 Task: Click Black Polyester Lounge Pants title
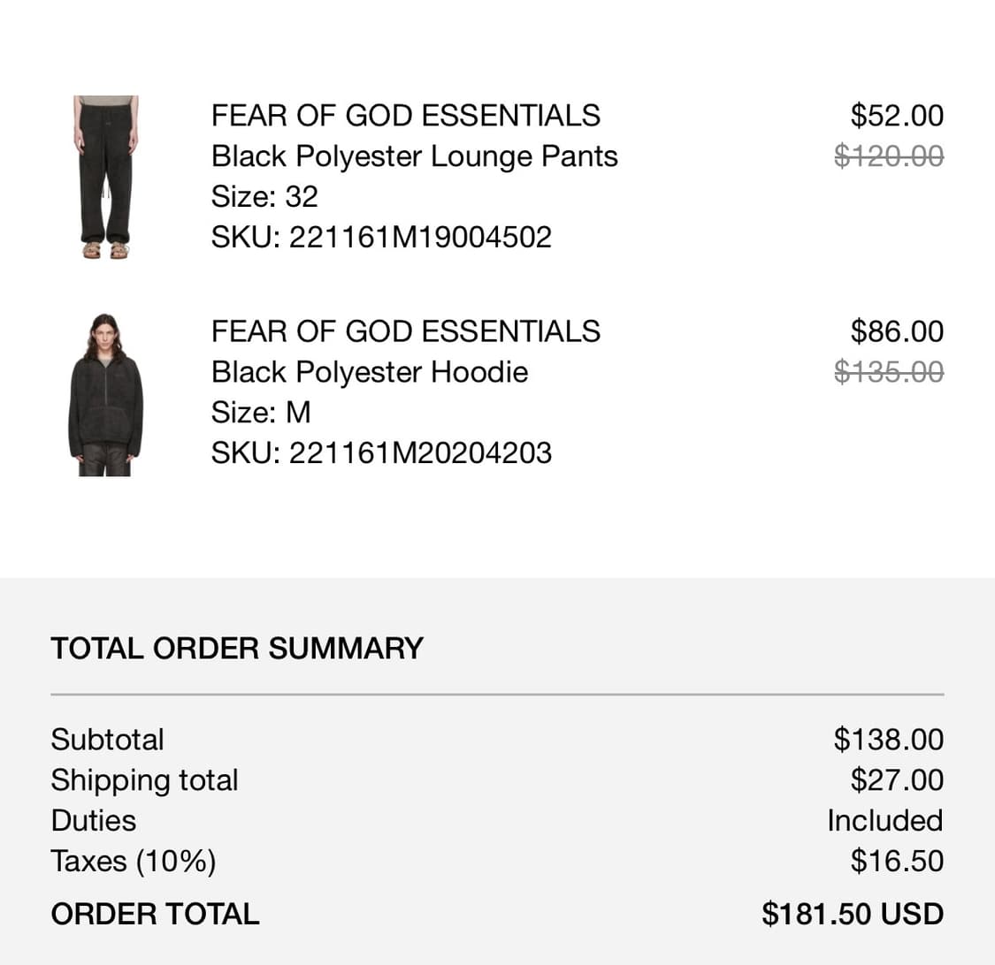click(x=415, y=156)
